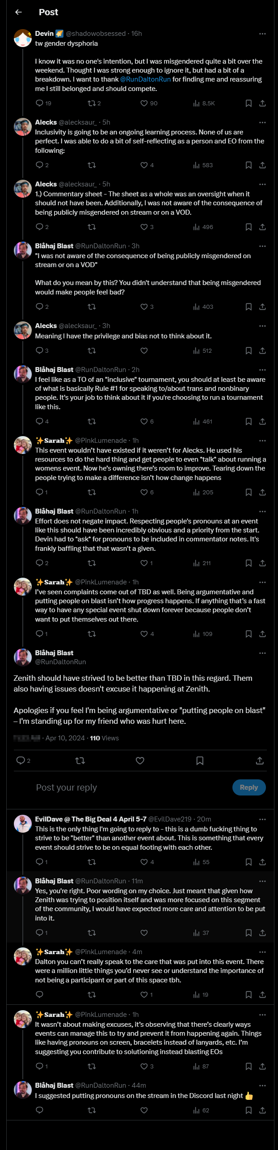This screenshot has width=278, height=1150.
Task: Repost the main Zenith post
Action: point(80,761)
